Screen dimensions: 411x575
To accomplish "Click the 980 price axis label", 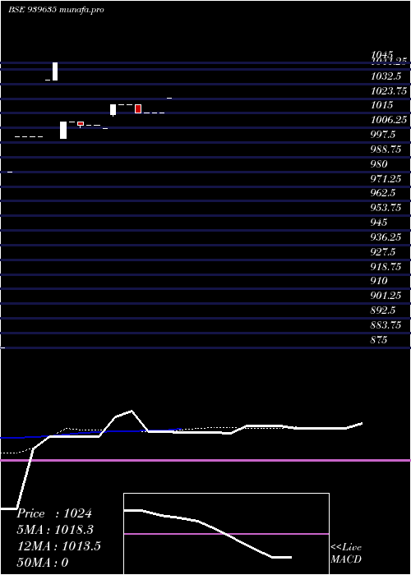I will [379, 164].
